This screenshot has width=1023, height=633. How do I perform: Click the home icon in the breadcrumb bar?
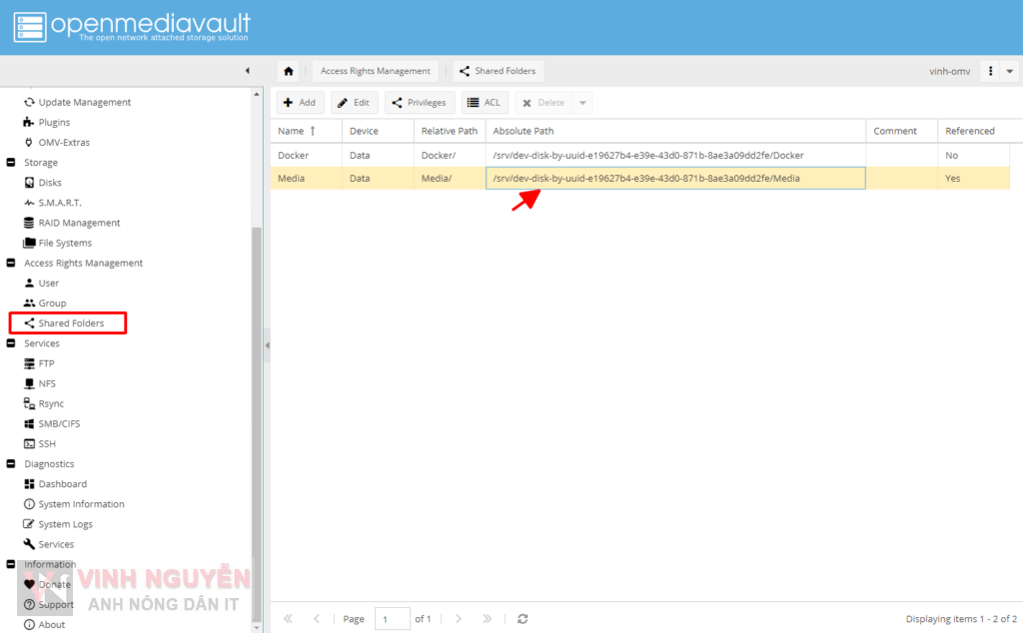[289, 71]
